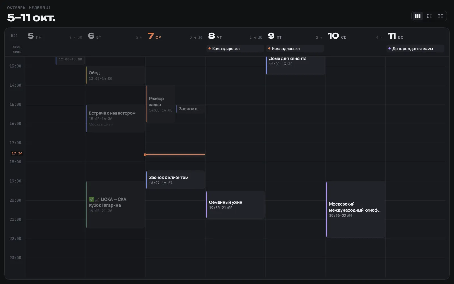This screenshot has width=454, height=284.
Task: Click the 3 ч 30 total for Wednesday
Action: pos(196,37)
